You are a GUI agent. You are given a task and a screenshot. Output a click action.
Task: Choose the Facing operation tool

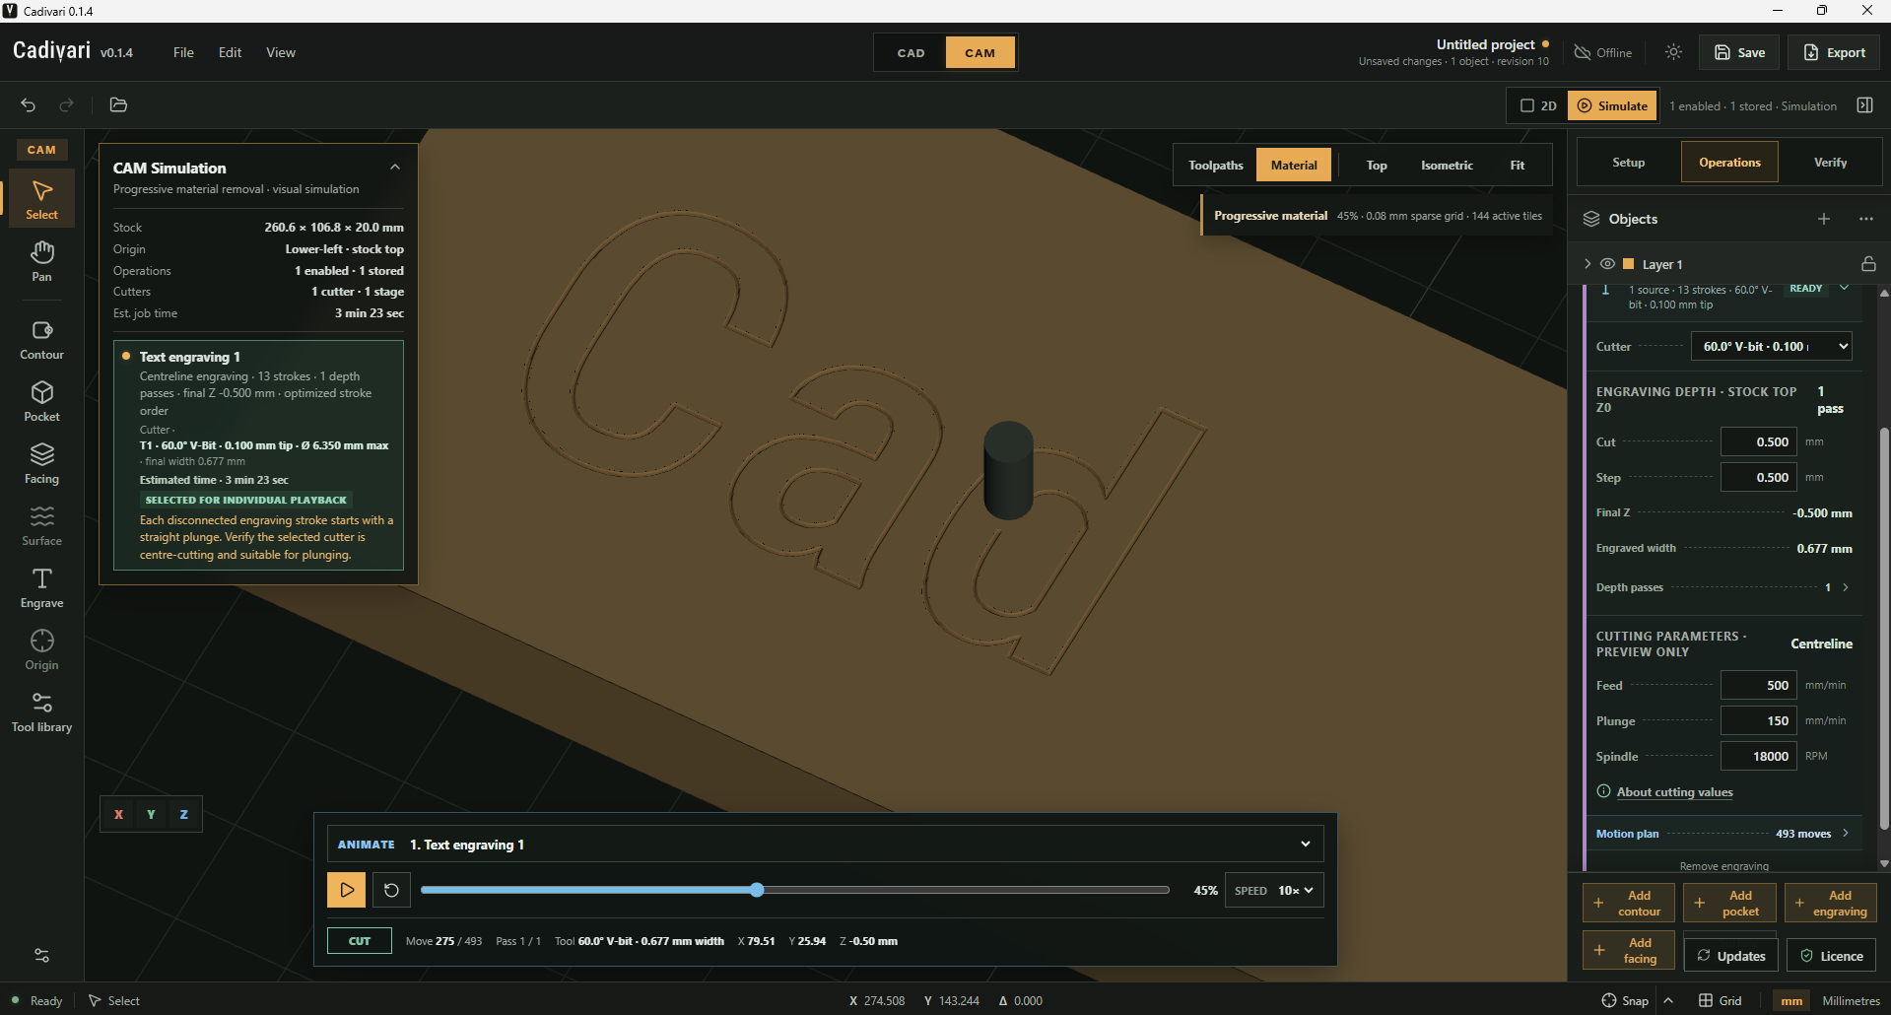[41, 464]
